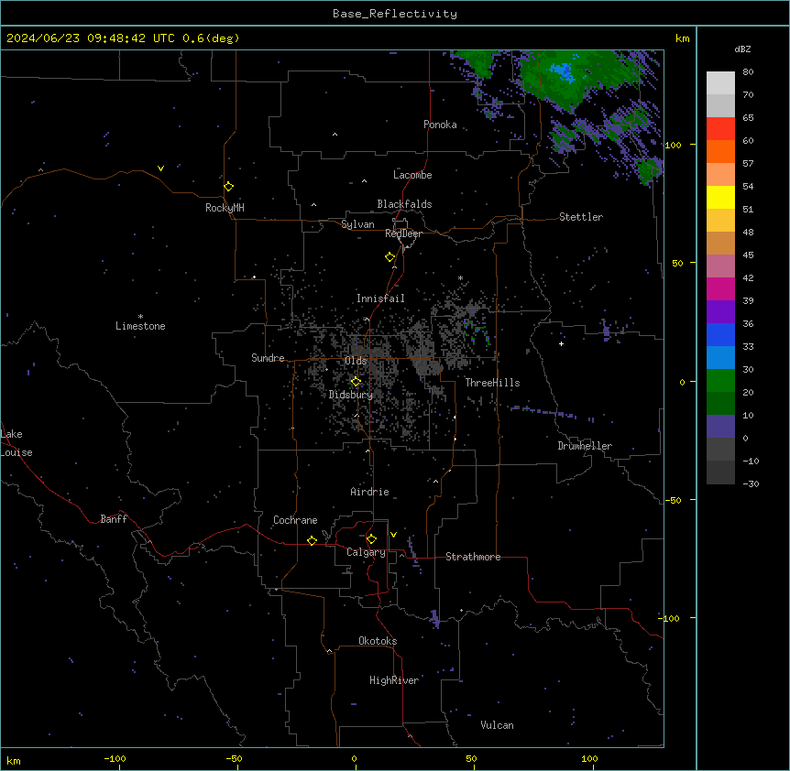The height and width of the screenshot is (771, 790).
Task: Pick the light gray 70–80 dBZ legend swatch
Action: (x=720, y=83)
